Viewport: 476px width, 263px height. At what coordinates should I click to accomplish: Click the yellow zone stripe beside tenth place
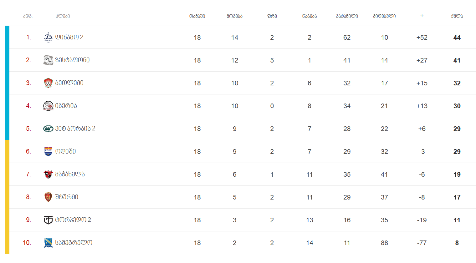[7, 243]
